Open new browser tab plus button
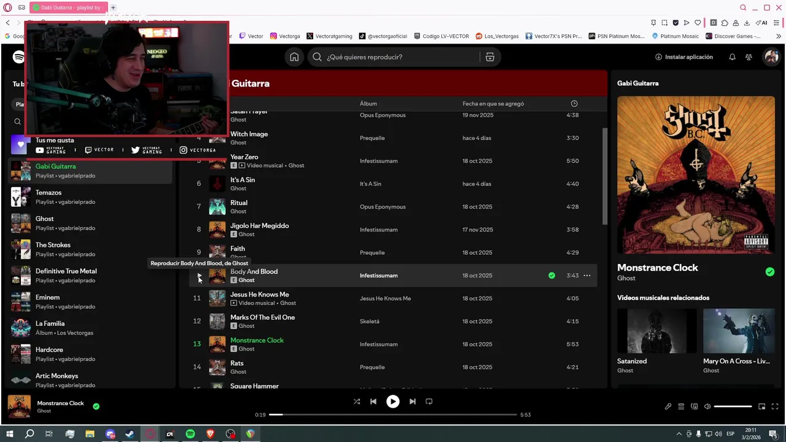786x442 pixels. click(113, 7)
